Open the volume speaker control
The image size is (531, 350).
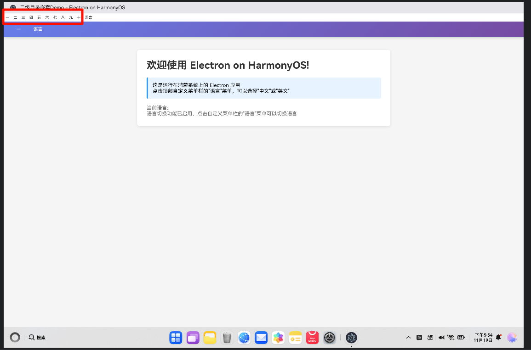441,337
